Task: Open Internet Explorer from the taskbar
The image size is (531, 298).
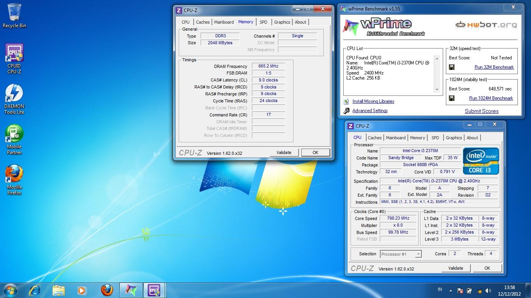Action: [x=35, y=290]
